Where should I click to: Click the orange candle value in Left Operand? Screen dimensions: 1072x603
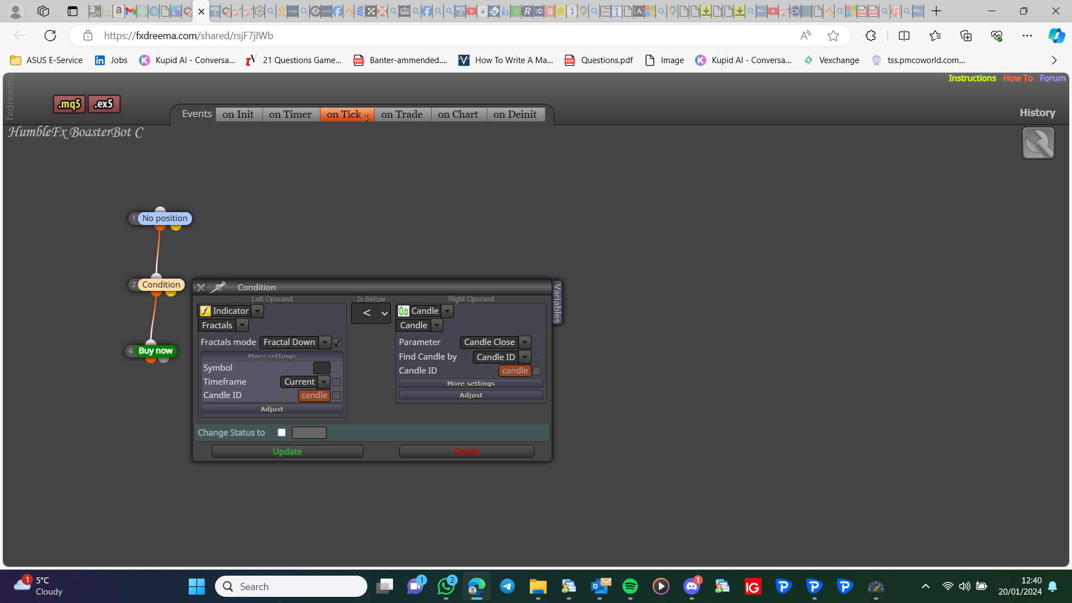[x=314, y=395]
